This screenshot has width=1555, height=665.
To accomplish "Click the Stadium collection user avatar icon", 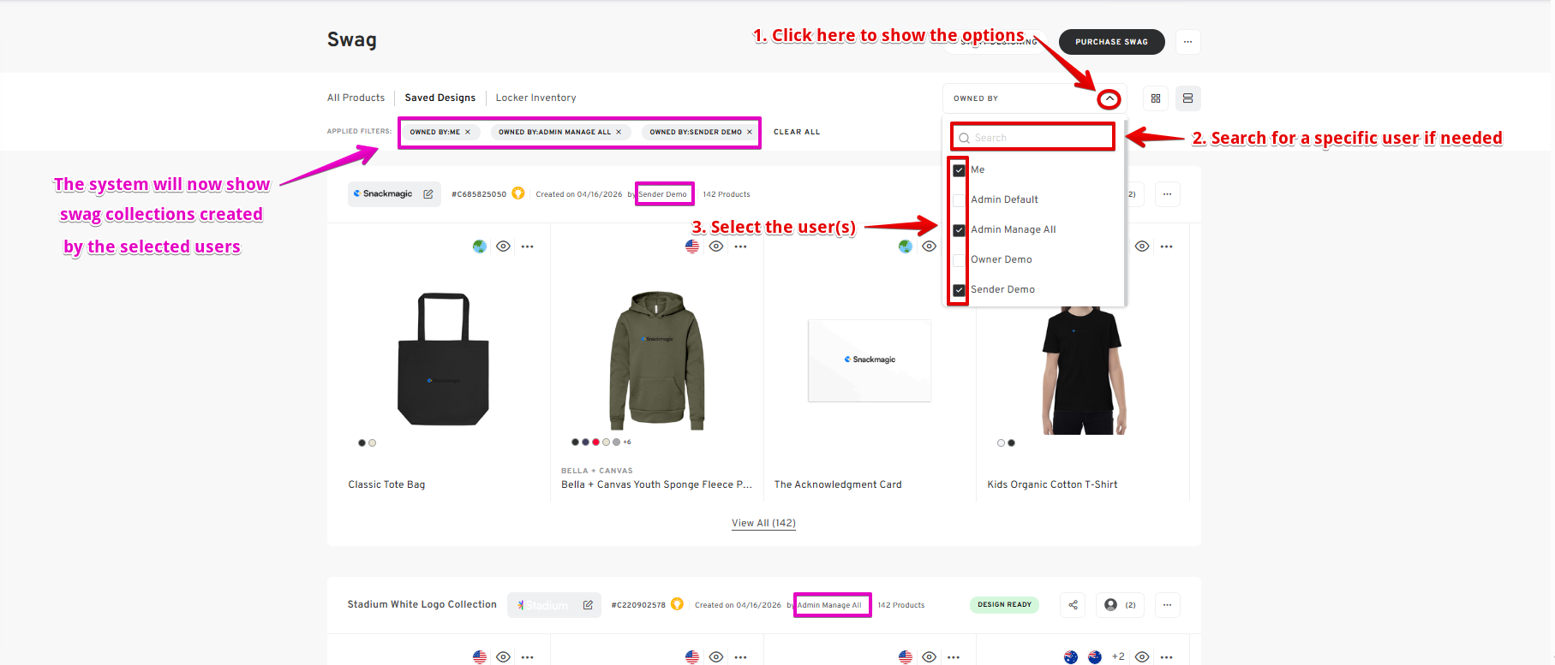I will [x=1111, y=605].
